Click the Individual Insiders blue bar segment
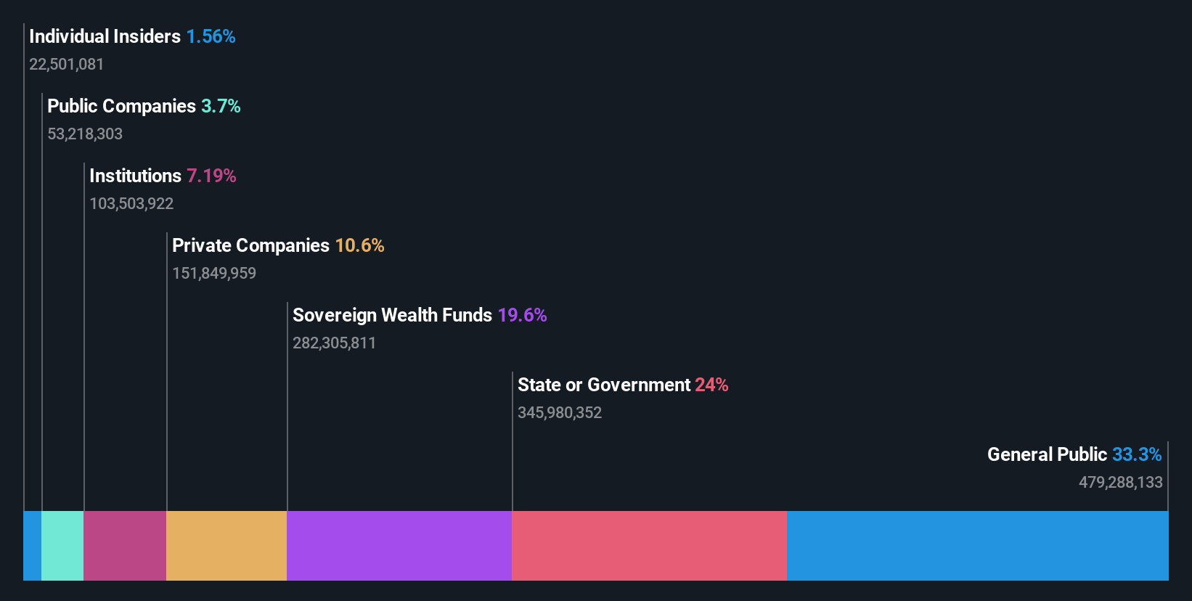This screenshot has width=1192, height=601. pyautogui.click(x=32, y=545)
